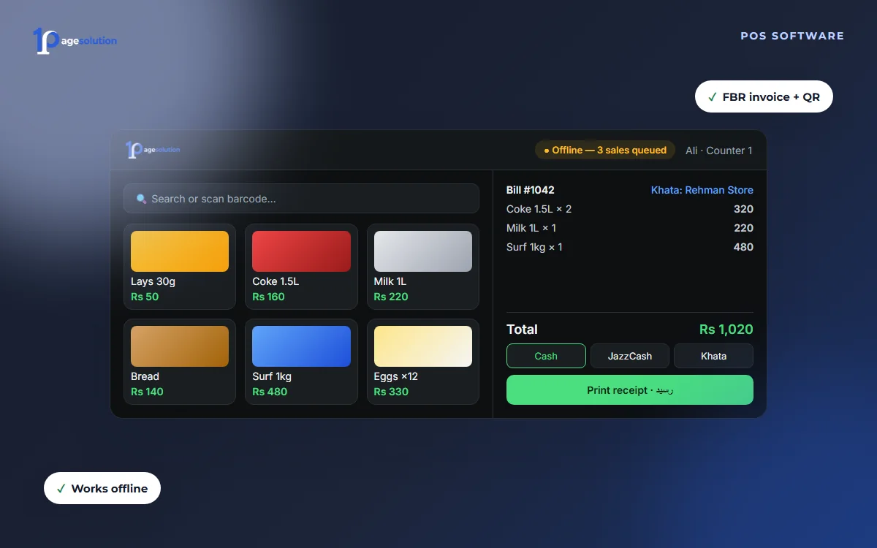The width and height of the screenshot is (877, 548).
Task: Click the Bill #1042 heading
Action: coord(531,190)
